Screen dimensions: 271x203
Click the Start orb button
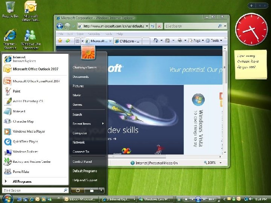(x=8, y=199)
